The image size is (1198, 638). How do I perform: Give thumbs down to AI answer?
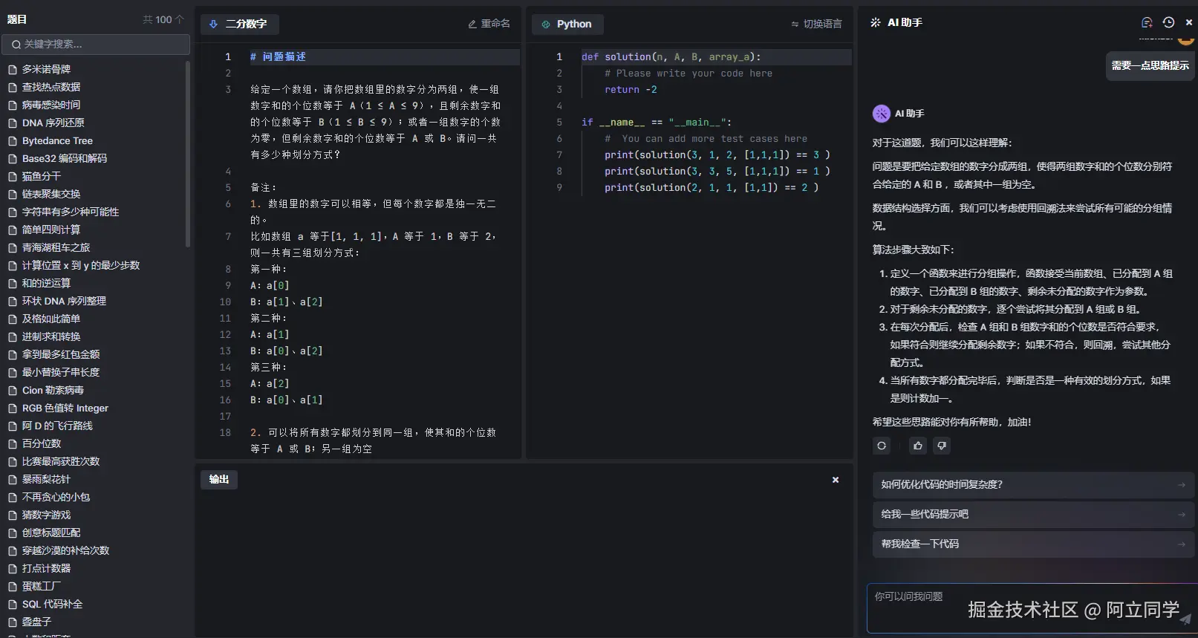click(942, 446)
